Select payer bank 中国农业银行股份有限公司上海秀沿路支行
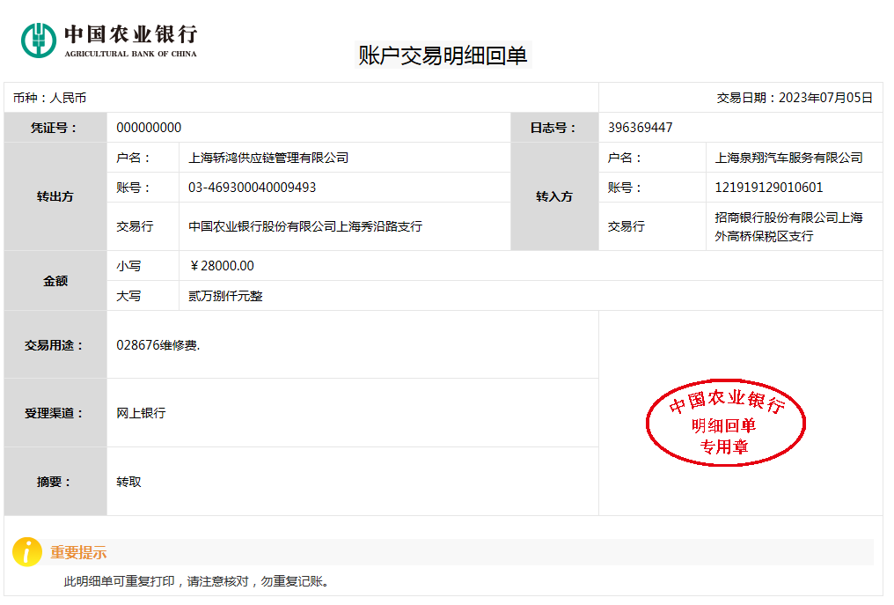This screenshot has width=894, height=605. tap(305, 226)
